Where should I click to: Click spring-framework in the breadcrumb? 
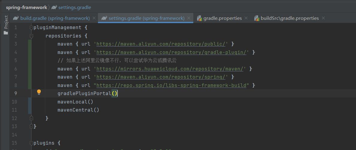26,7
